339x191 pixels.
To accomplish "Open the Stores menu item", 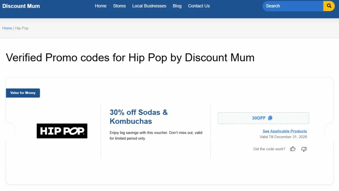I will (119, 6).
